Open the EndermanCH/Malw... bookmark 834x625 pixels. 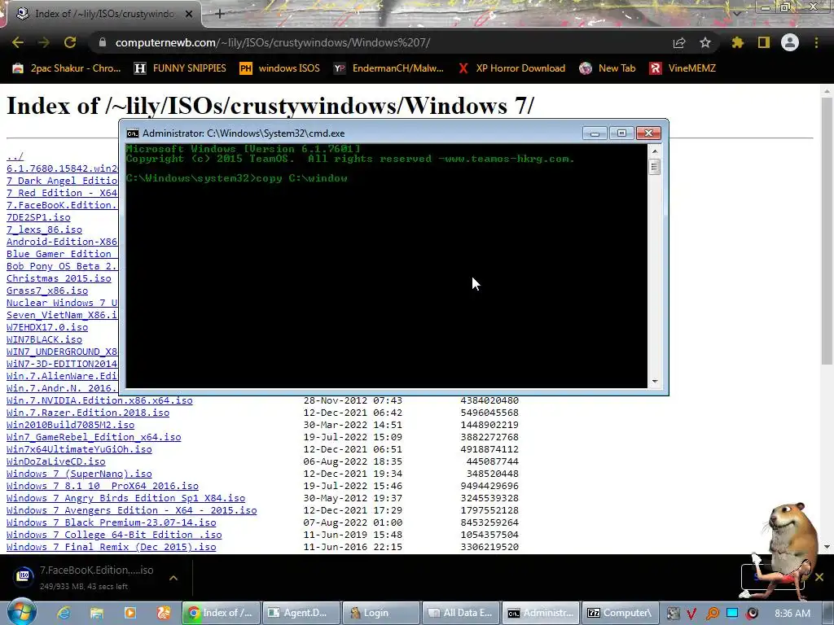point(388,68)
